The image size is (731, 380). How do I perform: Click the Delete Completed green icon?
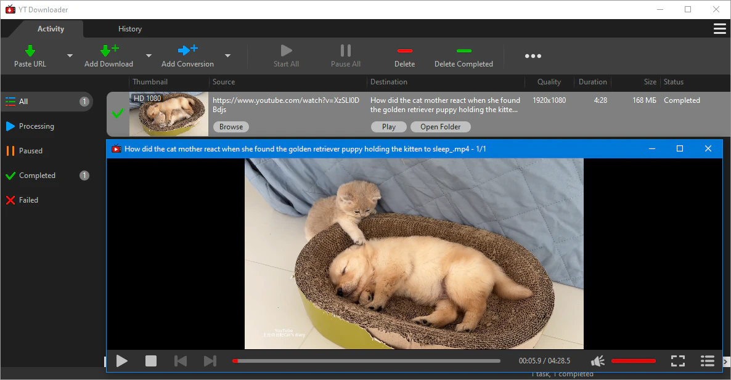[x=464, y=51]
